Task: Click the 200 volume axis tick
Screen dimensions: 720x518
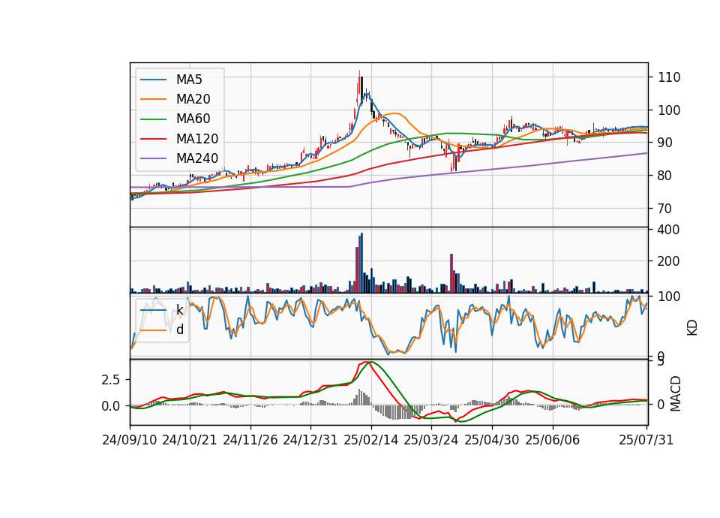Action: pos(668,261)
